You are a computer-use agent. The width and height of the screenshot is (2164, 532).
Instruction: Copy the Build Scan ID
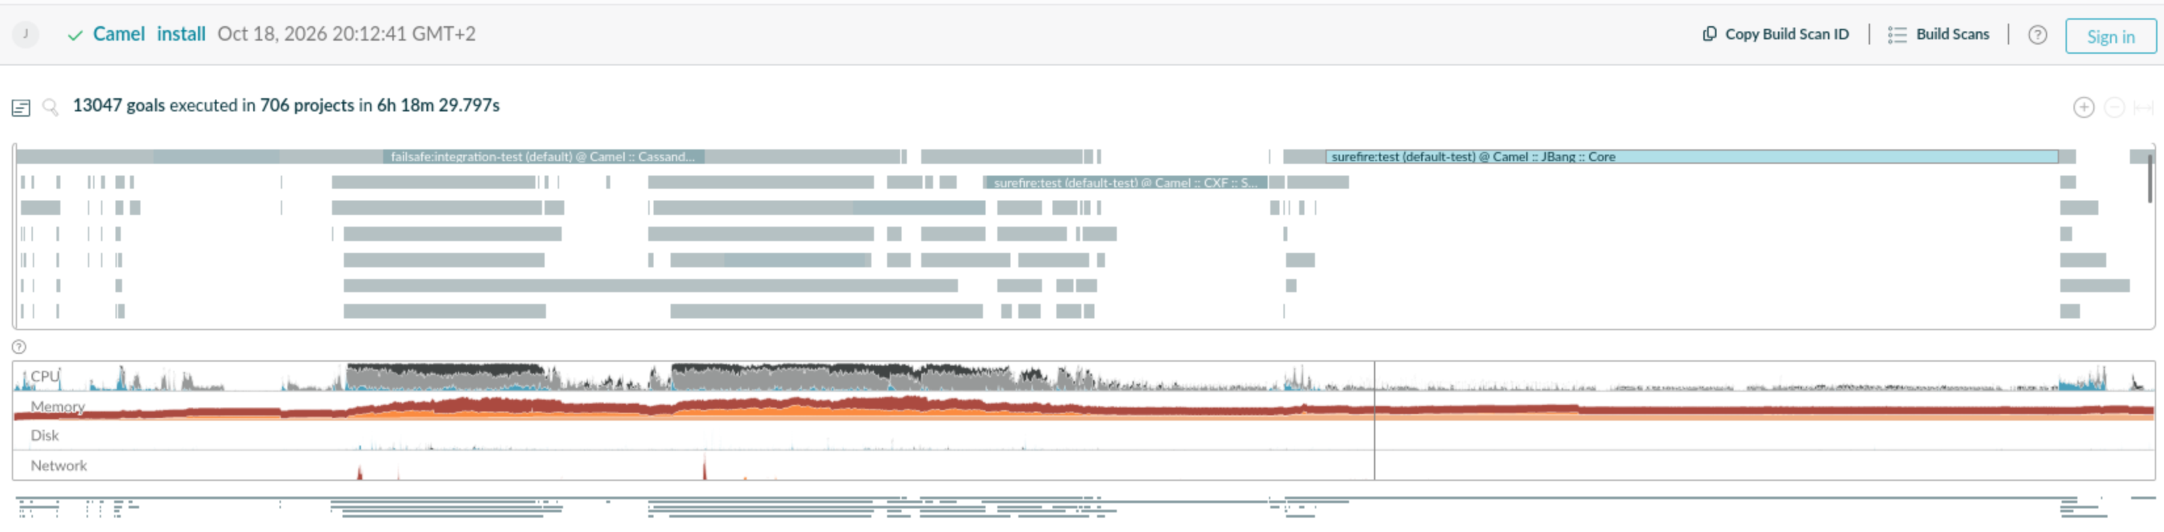[x=1775, y=35]
